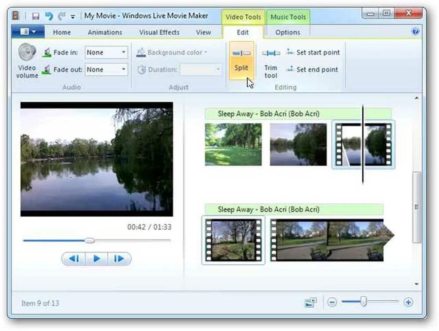Click the Video Tools contextual tab header
Screen dimensions: 439x331
243,17
